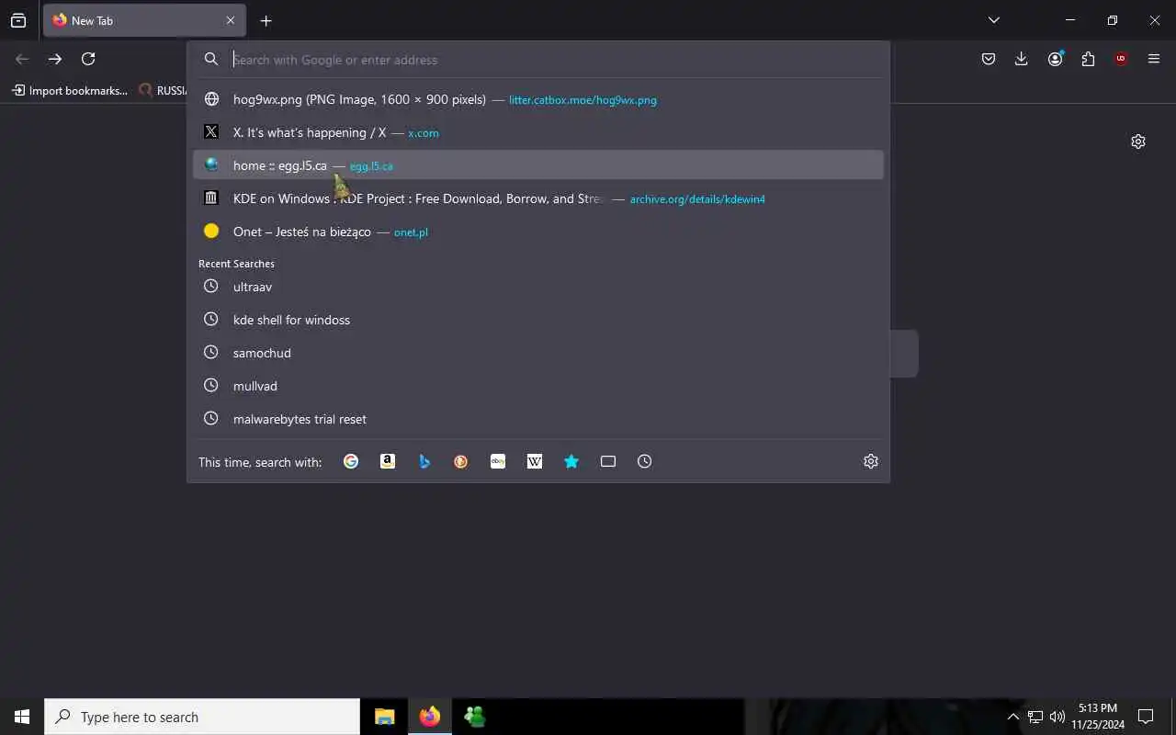Open new tab page customize gear
The height and width of the screenshot is (735, 1176).
1138,141
